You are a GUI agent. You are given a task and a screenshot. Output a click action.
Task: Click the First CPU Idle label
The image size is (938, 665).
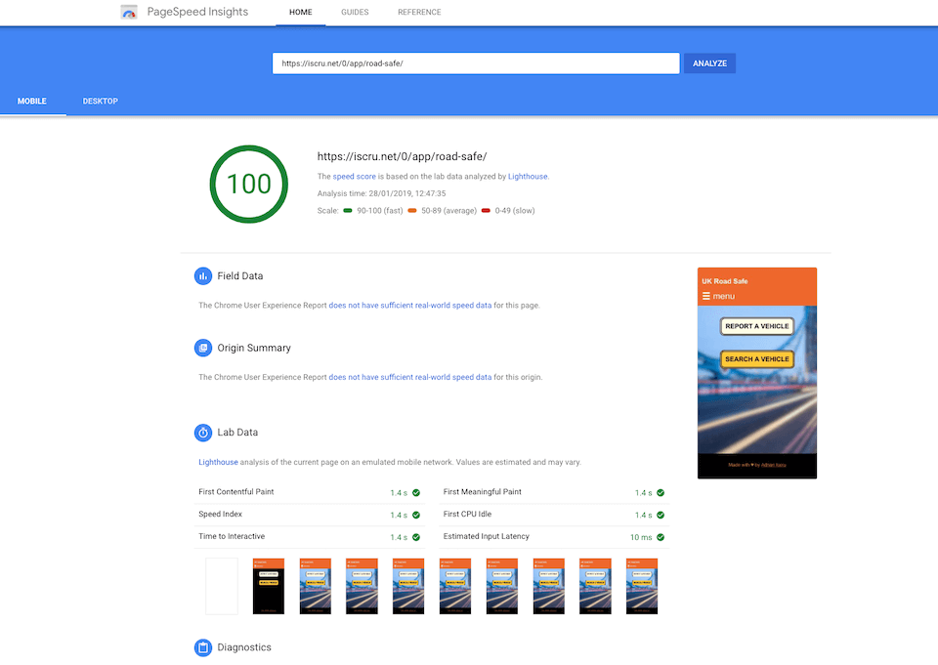click(x=467, y=514)
